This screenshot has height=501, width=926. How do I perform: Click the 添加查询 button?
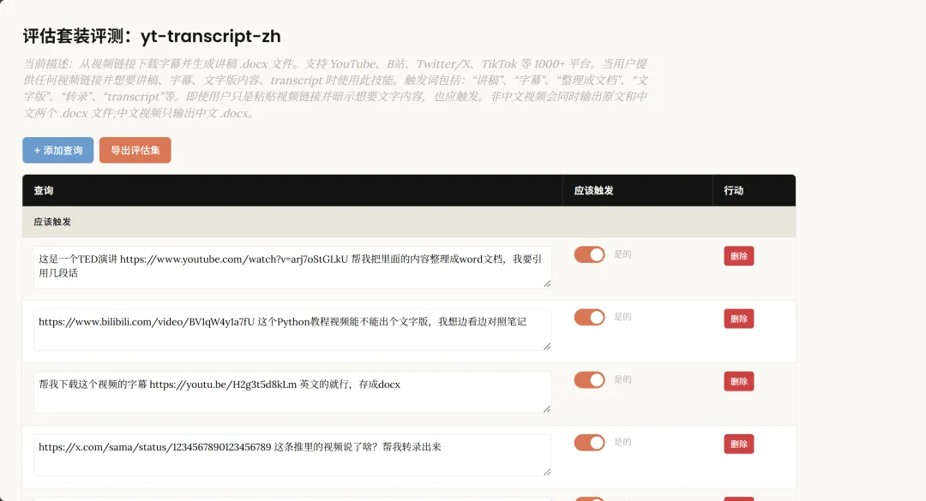57,150
